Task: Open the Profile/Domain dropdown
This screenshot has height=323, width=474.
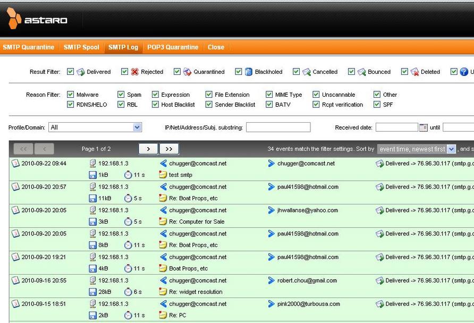Action: coord(137,127)
